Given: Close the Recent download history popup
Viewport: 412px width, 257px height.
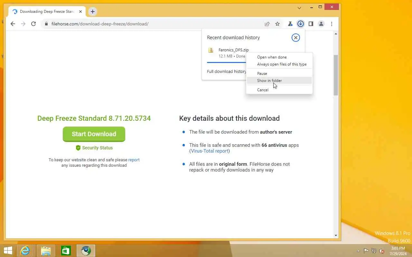Looking at the screenshot, I should [295, 38].
